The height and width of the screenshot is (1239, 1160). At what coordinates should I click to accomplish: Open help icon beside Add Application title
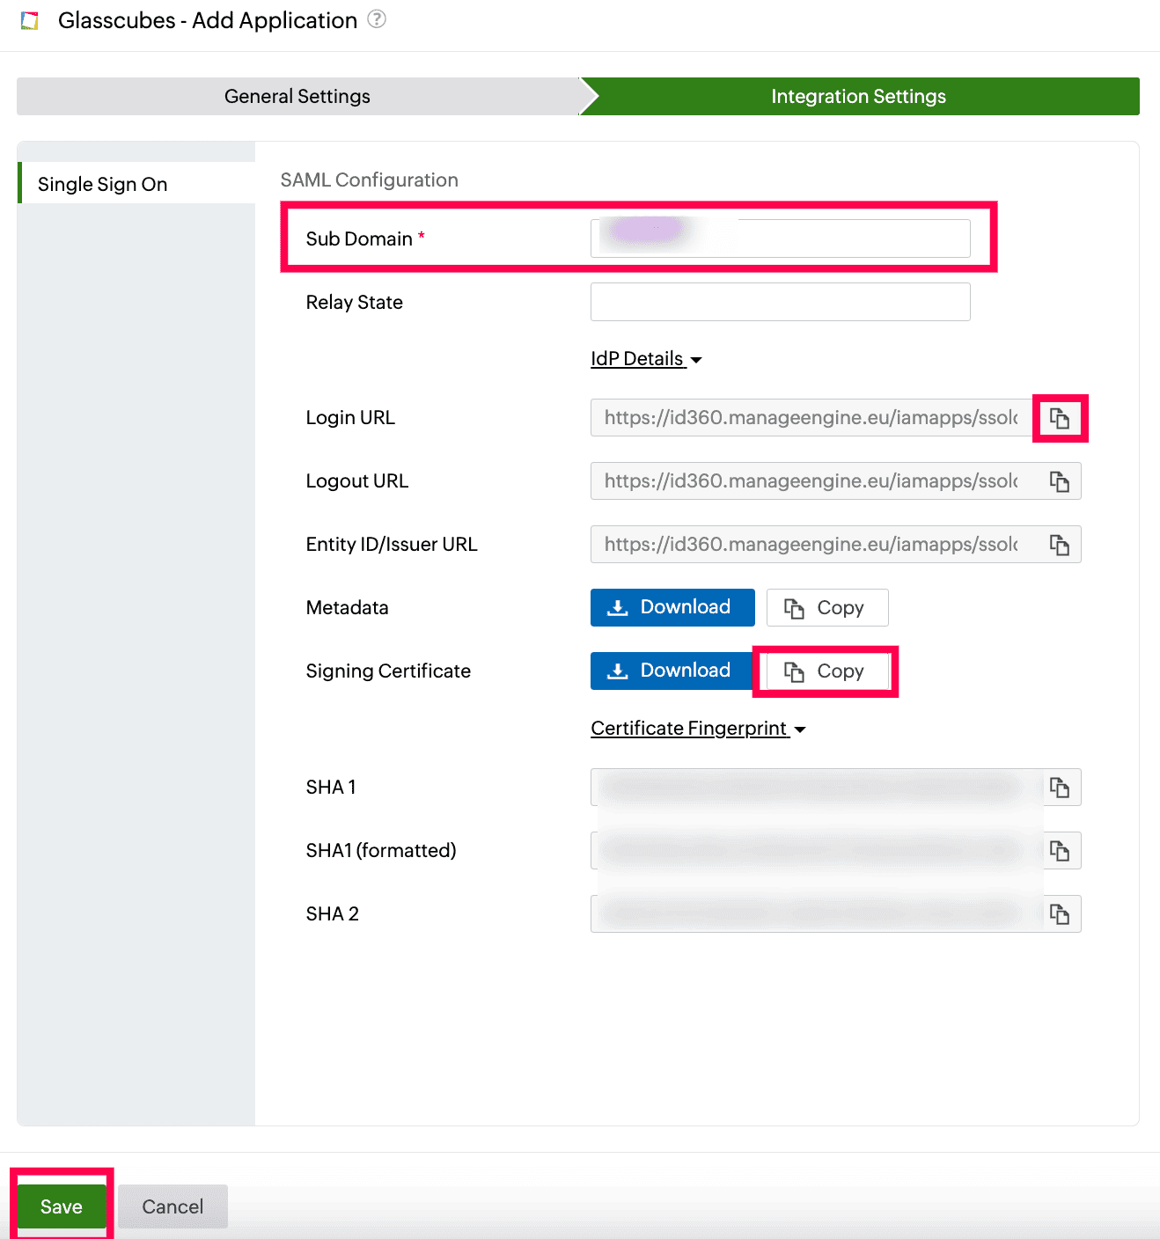(377, 18)
